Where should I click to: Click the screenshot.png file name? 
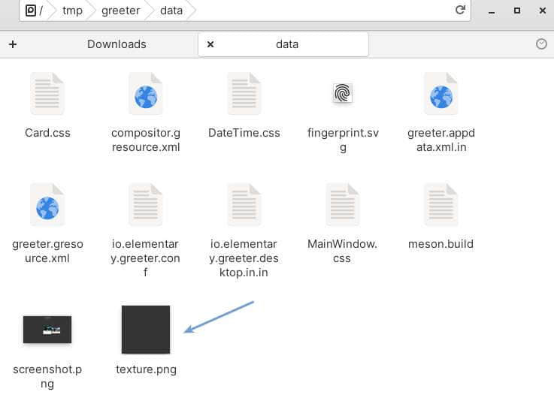pos(47,376)
